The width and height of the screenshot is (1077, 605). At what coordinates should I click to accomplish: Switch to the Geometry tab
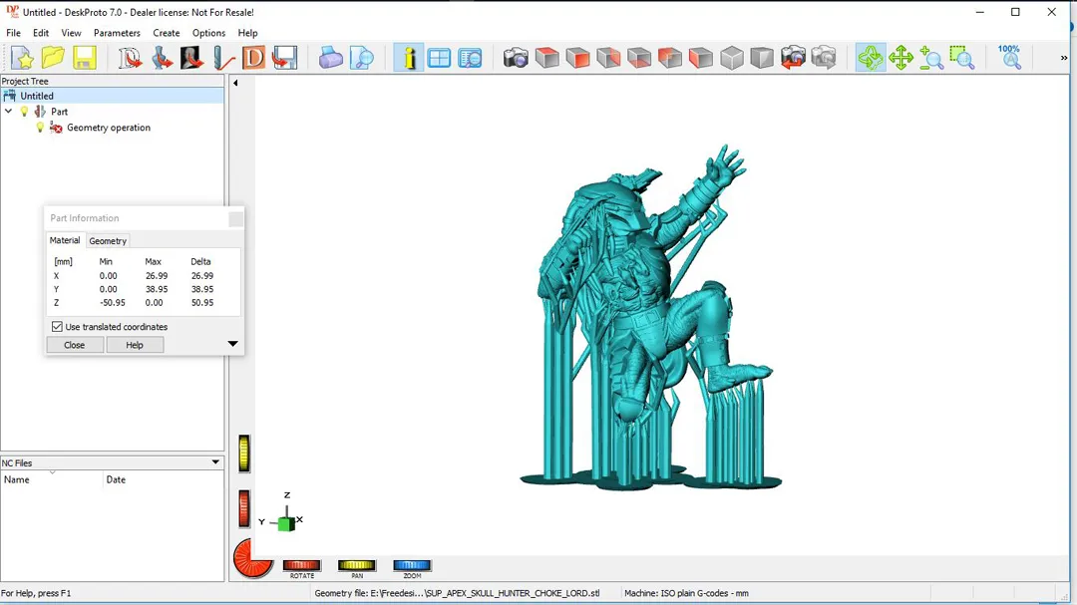[108, 241]
